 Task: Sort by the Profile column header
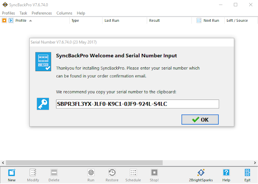coord(21,21)
